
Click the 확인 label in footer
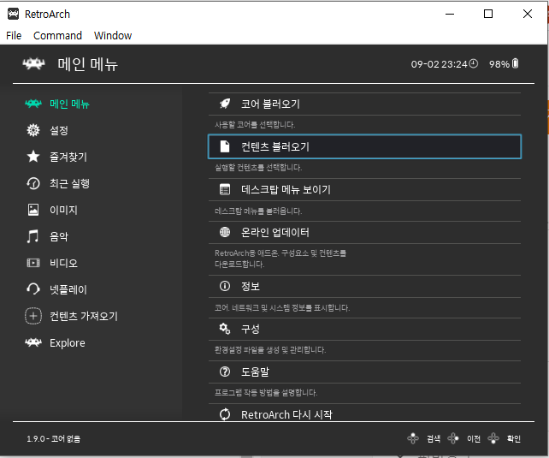(x=514, y=438)
